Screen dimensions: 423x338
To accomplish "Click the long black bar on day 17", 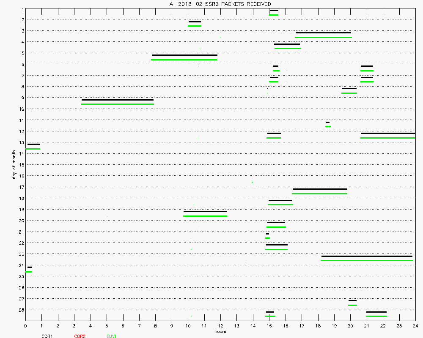I will coord(320,189).
